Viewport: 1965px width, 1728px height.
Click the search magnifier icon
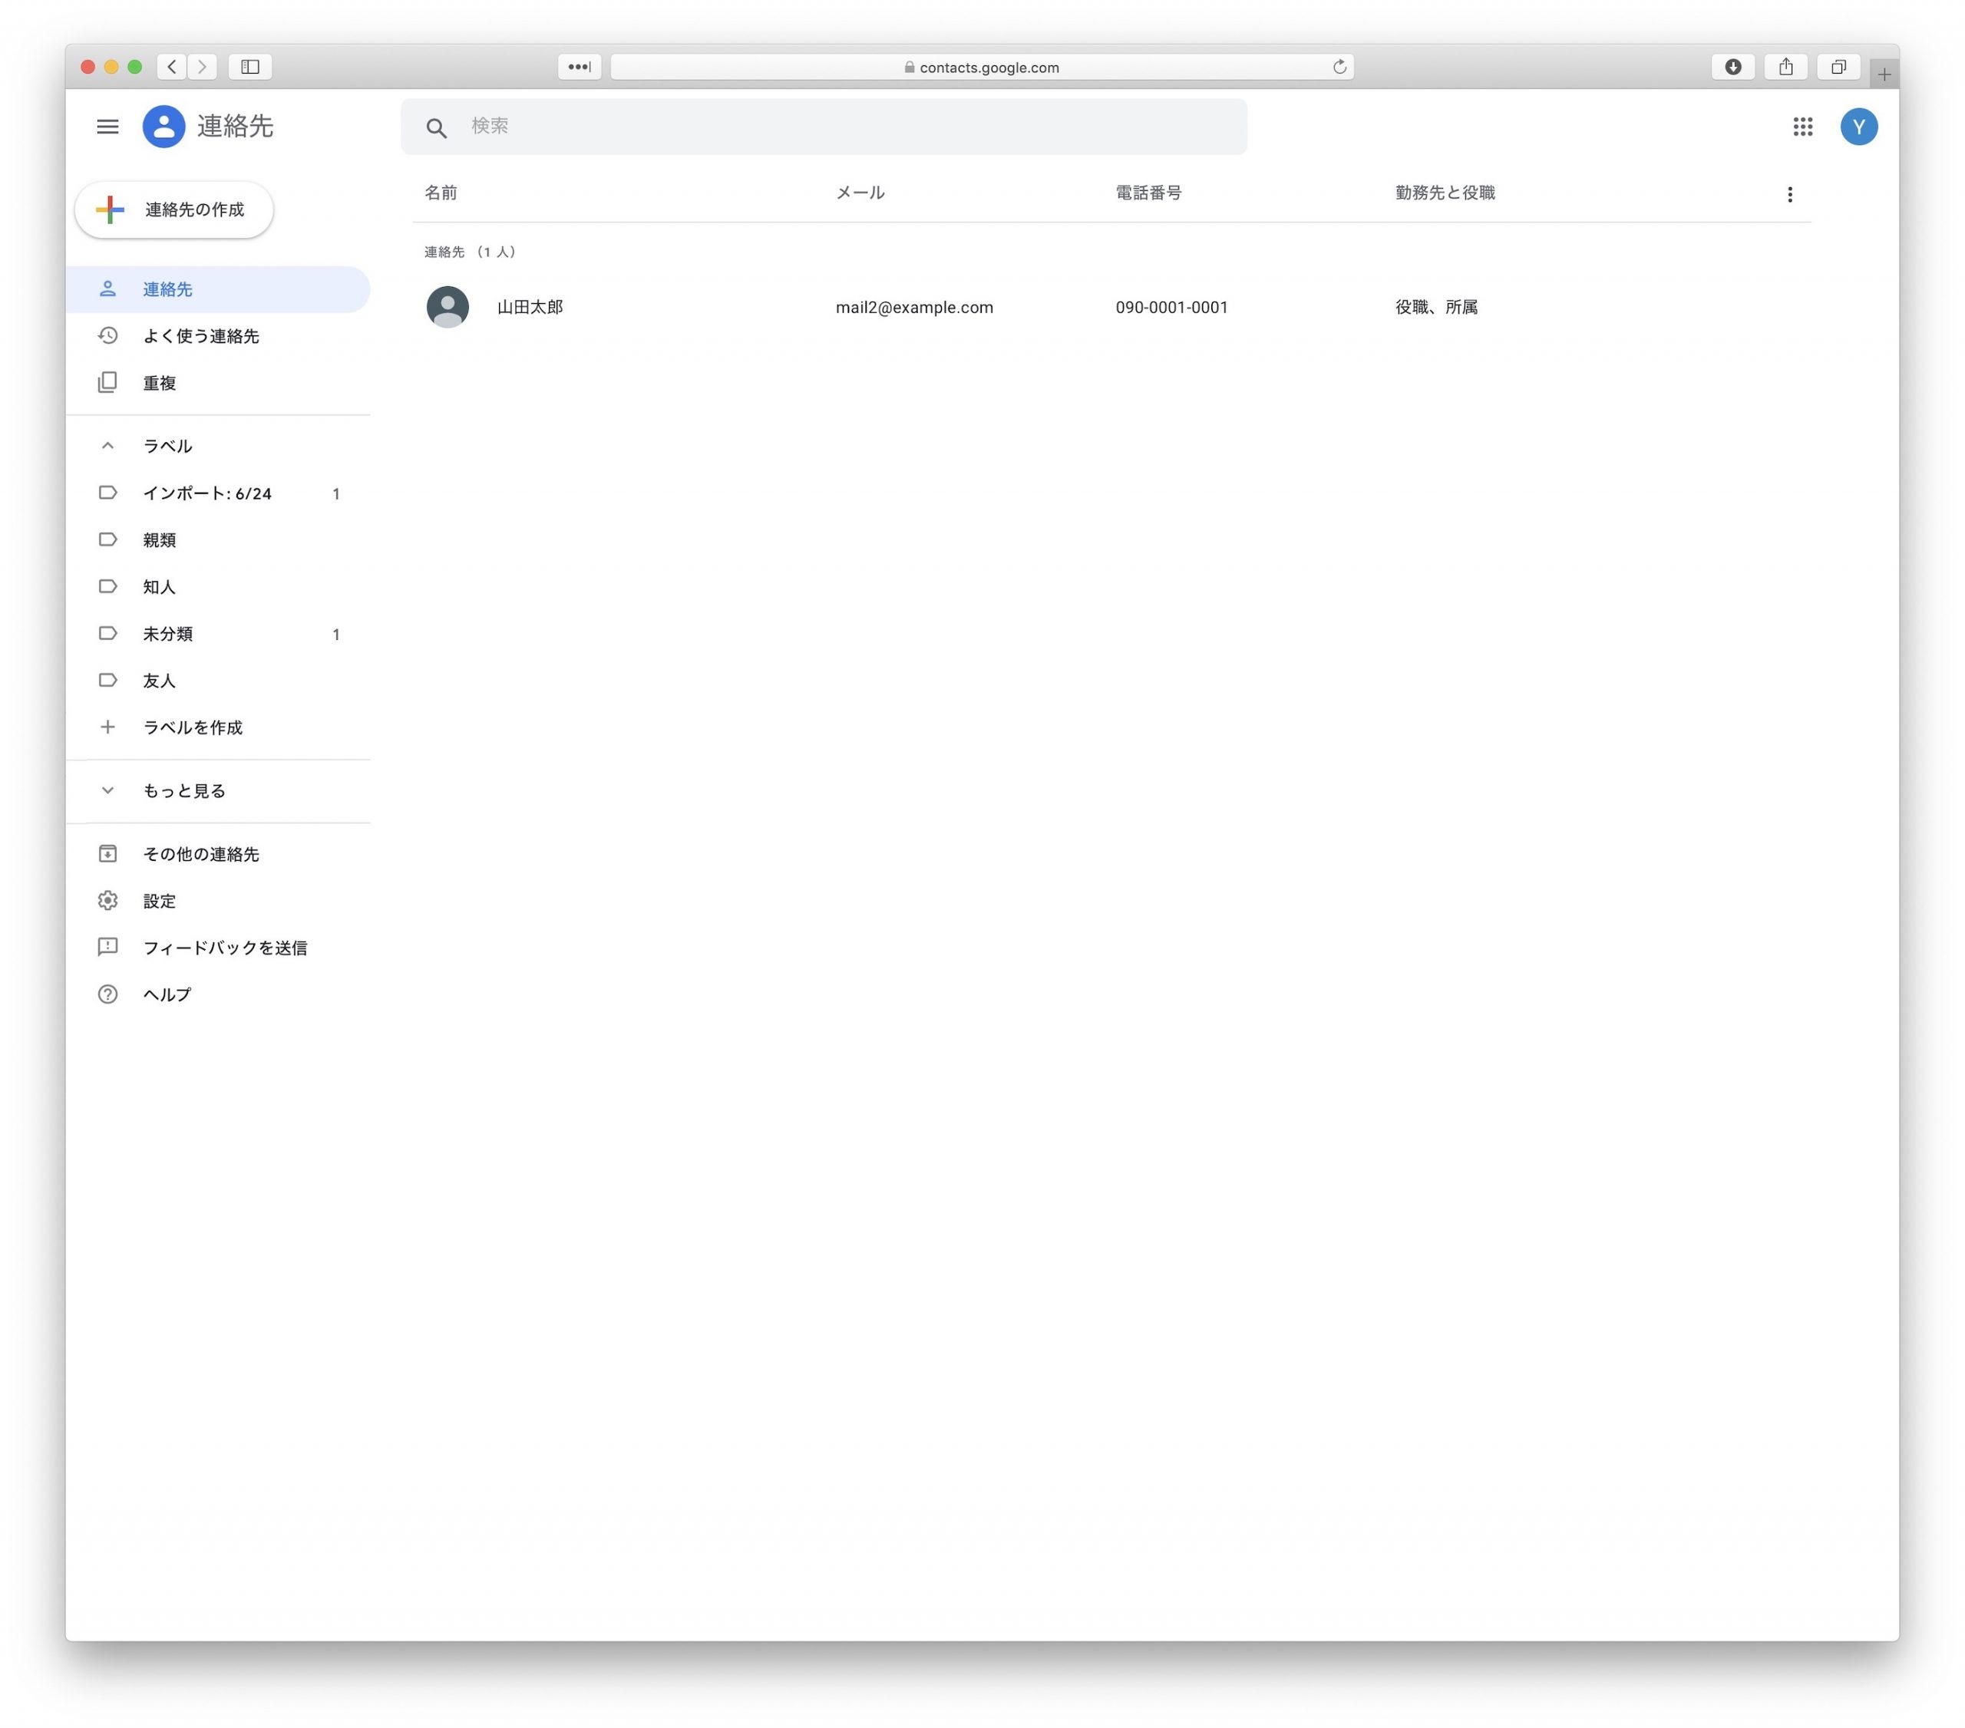pos(437,128)
